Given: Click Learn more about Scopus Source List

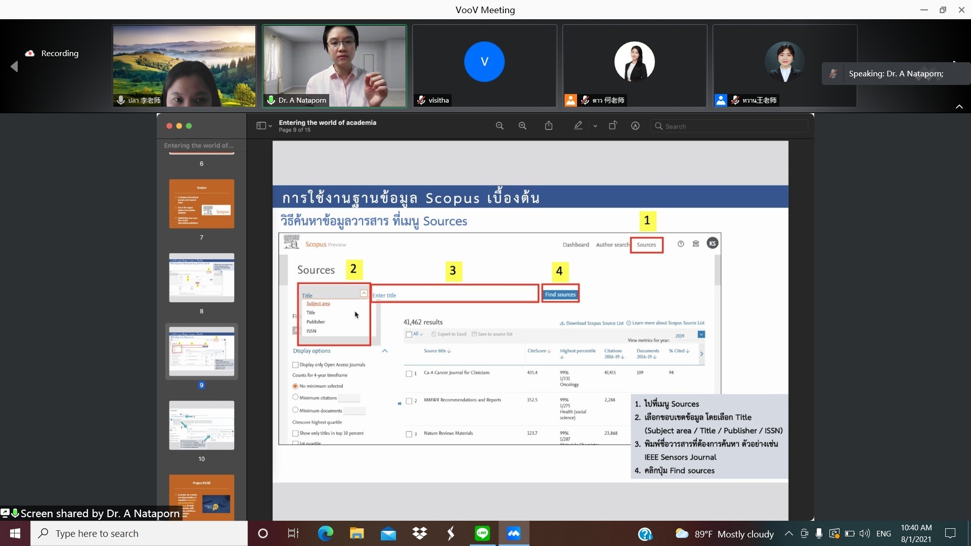Looking at the screenshot, I should click(x=666, y=323).
